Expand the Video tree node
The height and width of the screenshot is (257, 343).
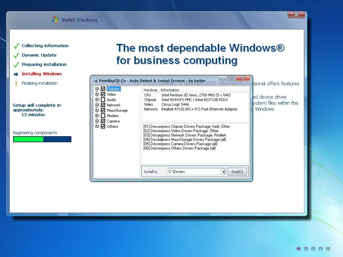click(97, 94)
